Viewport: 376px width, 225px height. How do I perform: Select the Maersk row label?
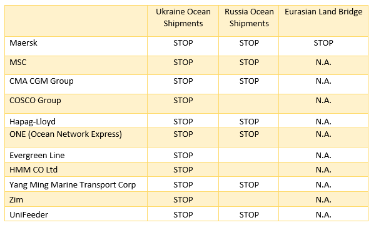[76, 46]
